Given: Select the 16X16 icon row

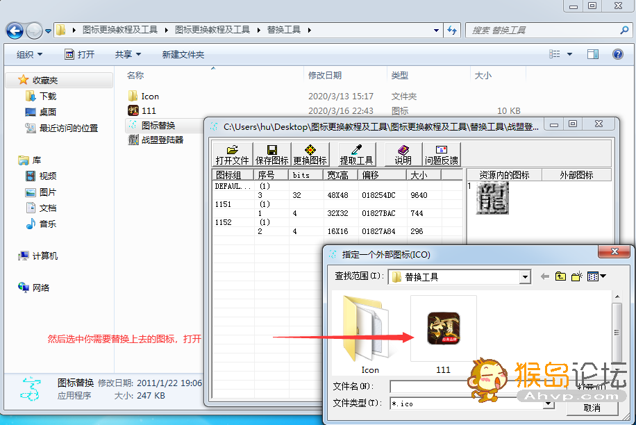Looking at the screenshot, I should click(337, 231).
